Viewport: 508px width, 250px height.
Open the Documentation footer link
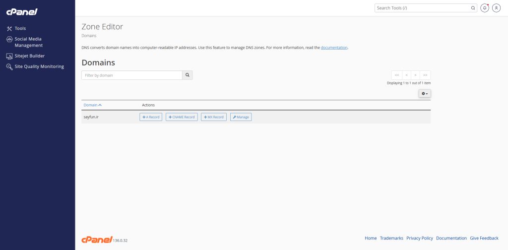coord(451,238)
